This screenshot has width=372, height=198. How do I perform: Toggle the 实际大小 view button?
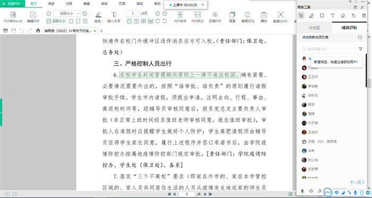click(56, 21)
